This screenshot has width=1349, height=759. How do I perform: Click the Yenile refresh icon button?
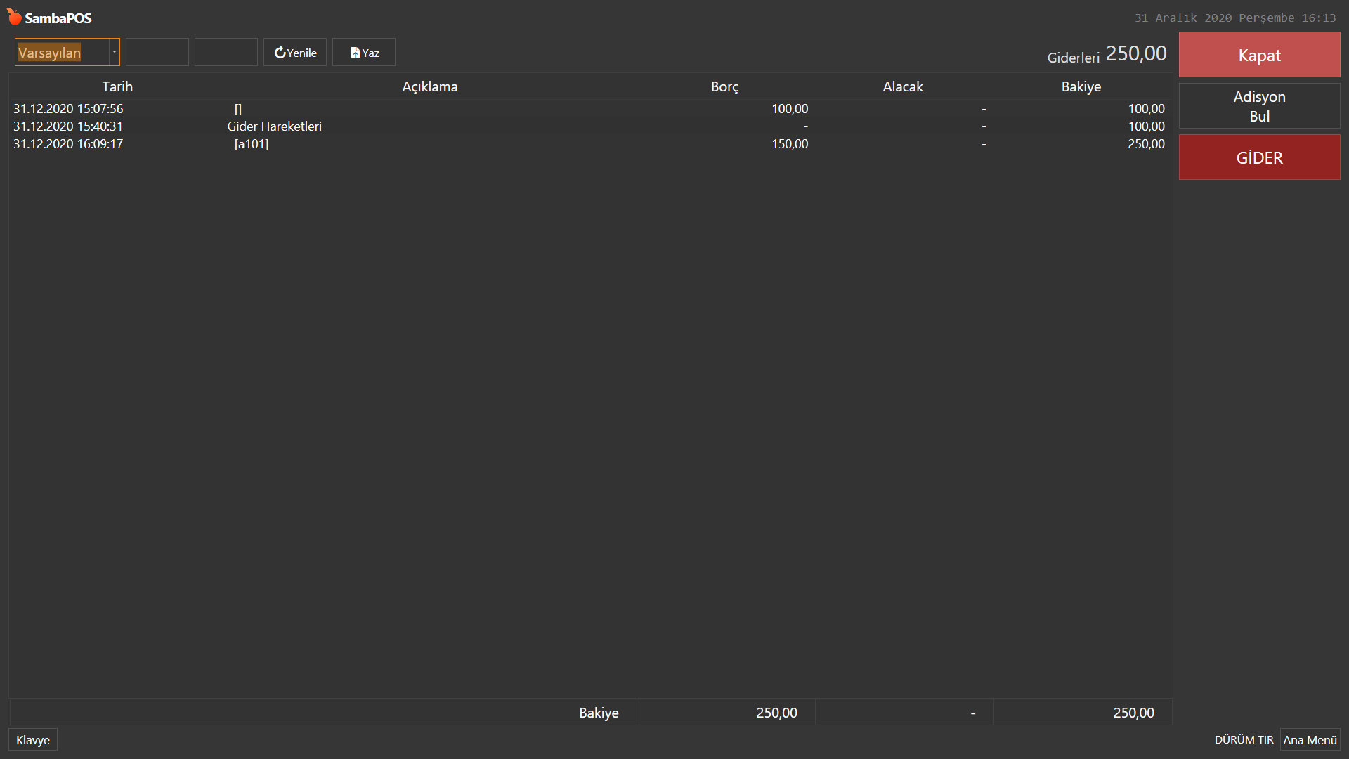[294, 53]
